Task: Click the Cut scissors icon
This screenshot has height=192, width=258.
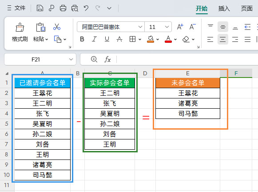Action: 57,27
